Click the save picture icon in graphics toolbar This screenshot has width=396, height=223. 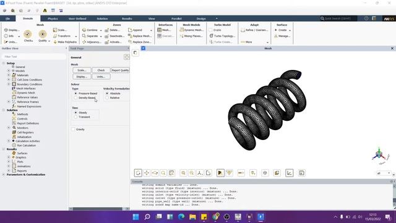pyautogui.click(x=301, y=173)
